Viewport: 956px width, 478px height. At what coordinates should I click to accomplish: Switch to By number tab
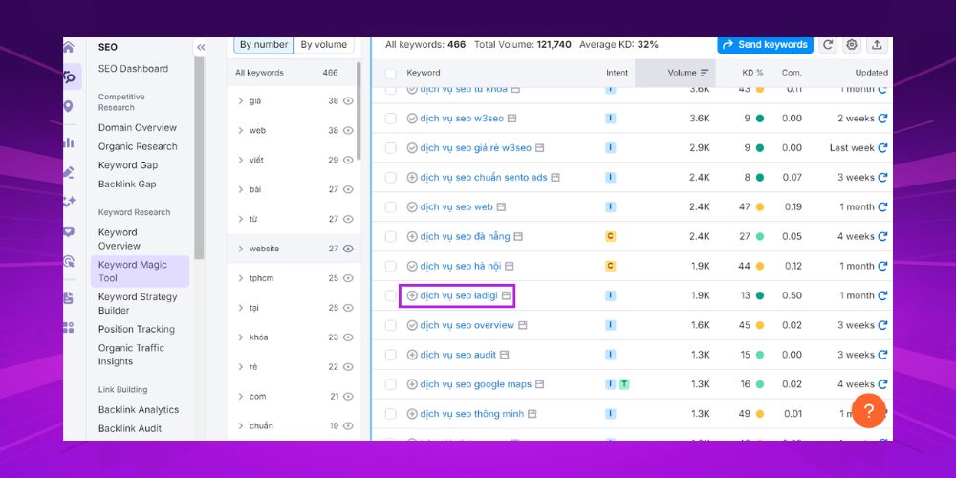click(x=264, y=45)
